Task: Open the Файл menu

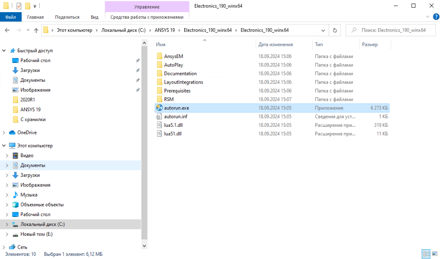Action: (10, 17)
